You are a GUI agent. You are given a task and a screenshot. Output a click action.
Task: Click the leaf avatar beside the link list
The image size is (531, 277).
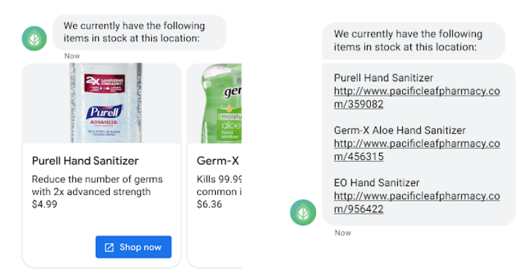click(x=302, y=212)
